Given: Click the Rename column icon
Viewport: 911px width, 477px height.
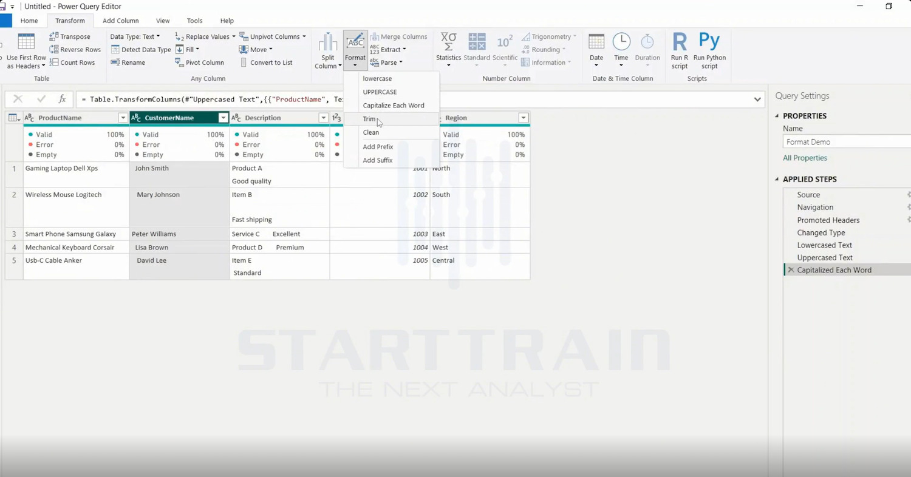Looking at the screenshot, I should [115, 63].
